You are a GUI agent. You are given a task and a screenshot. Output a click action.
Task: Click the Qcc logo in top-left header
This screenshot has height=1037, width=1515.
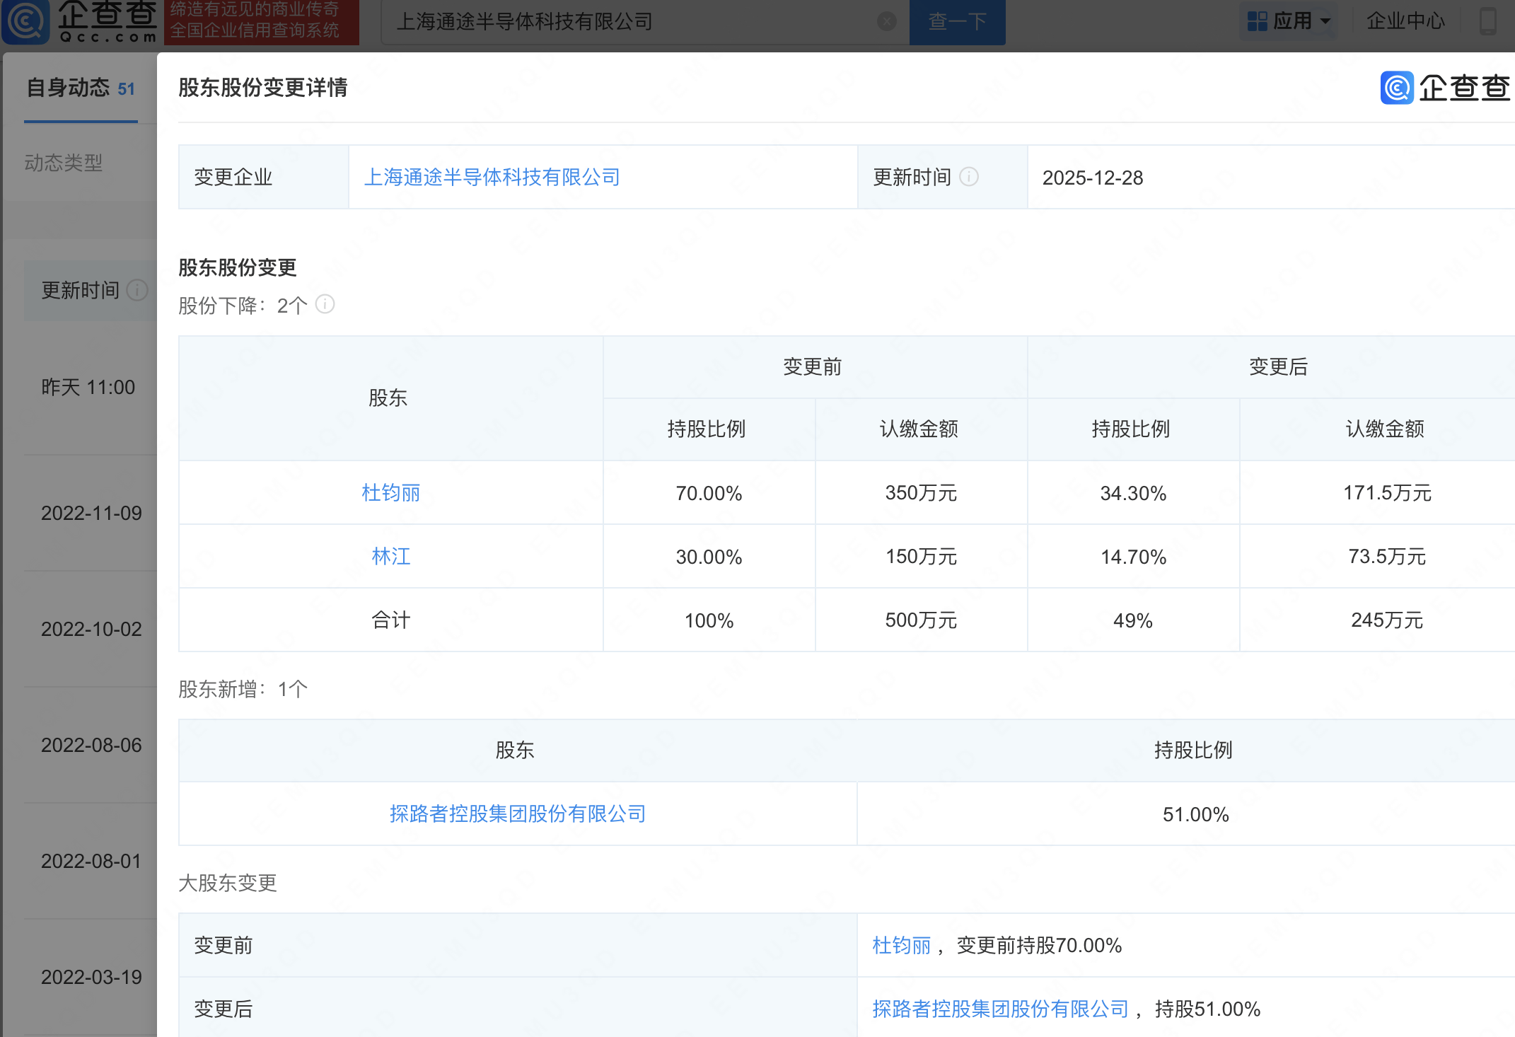(x=79, y=21)
